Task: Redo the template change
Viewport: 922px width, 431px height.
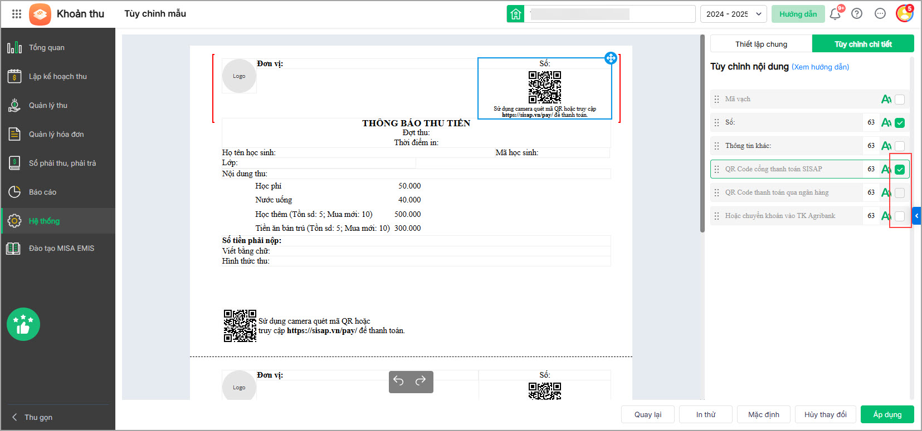Action: [421, 380]
